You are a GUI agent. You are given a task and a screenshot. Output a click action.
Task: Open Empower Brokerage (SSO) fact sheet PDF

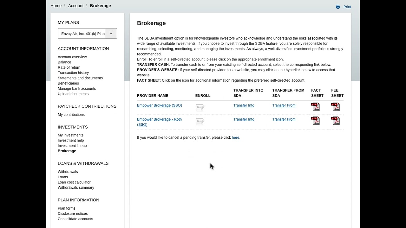(316, 107)
